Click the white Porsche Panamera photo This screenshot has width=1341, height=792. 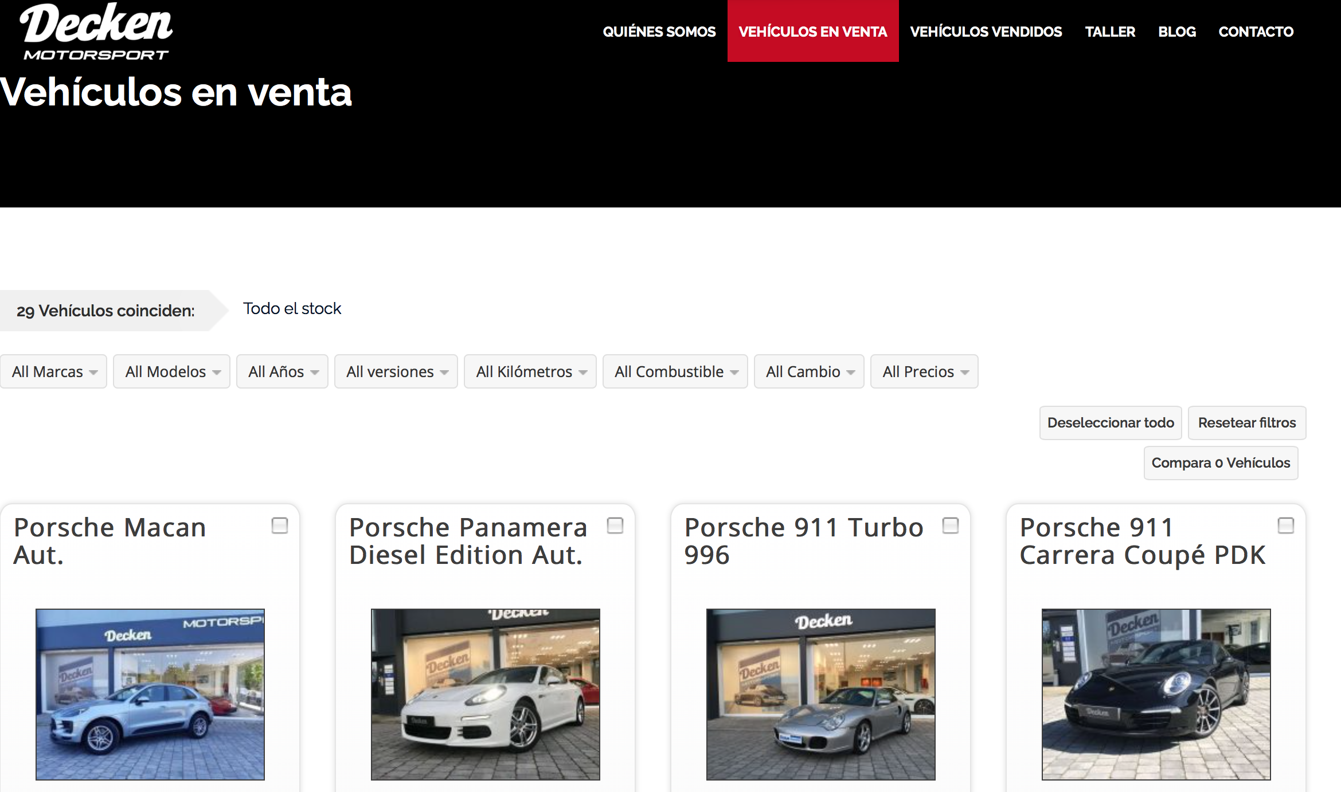click(x=486, y=695)
